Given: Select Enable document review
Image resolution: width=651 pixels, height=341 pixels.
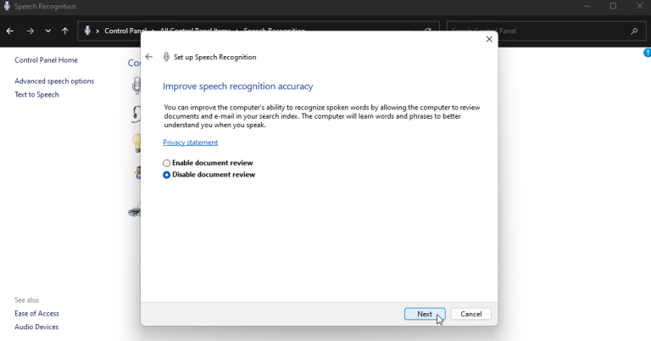Looking at the screenshot, I should pyautogui.click(x=167, y=163).
